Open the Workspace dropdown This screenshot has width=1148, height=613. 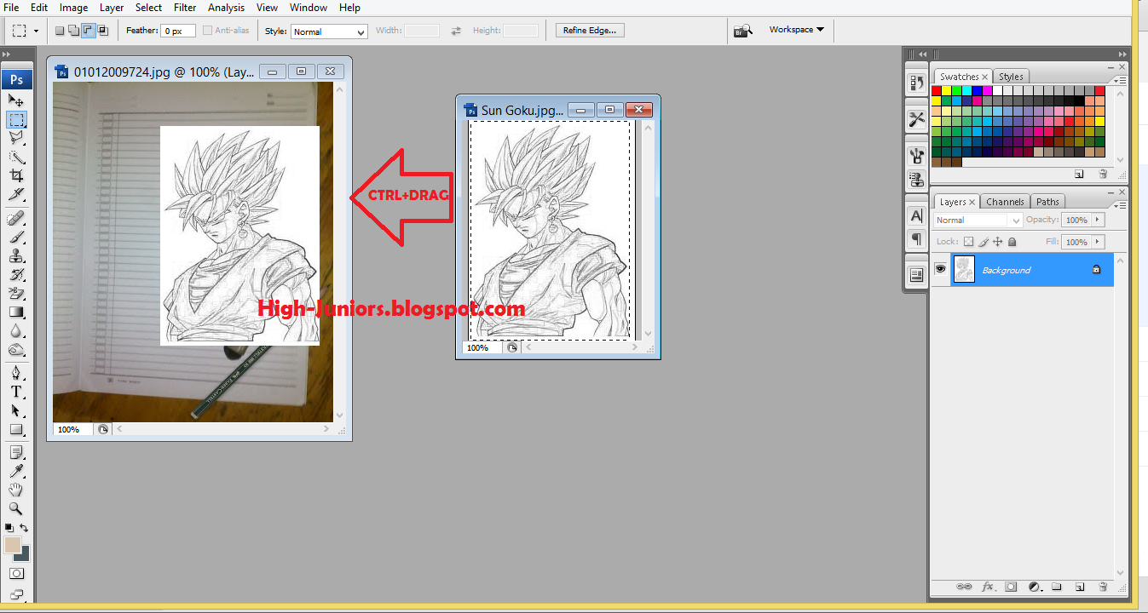(x=796, y=30)
